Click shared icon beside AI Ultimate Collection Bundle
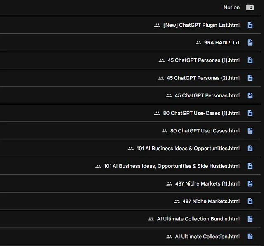This screenshot has width=264, height=246. coord(151,219)
